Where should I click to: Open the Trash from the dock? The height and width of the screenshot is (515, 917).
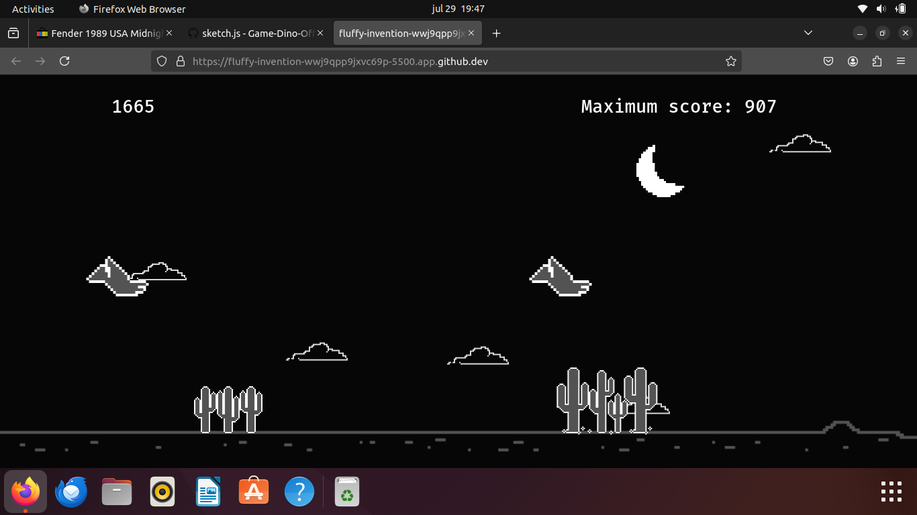[x=347, y=492]
